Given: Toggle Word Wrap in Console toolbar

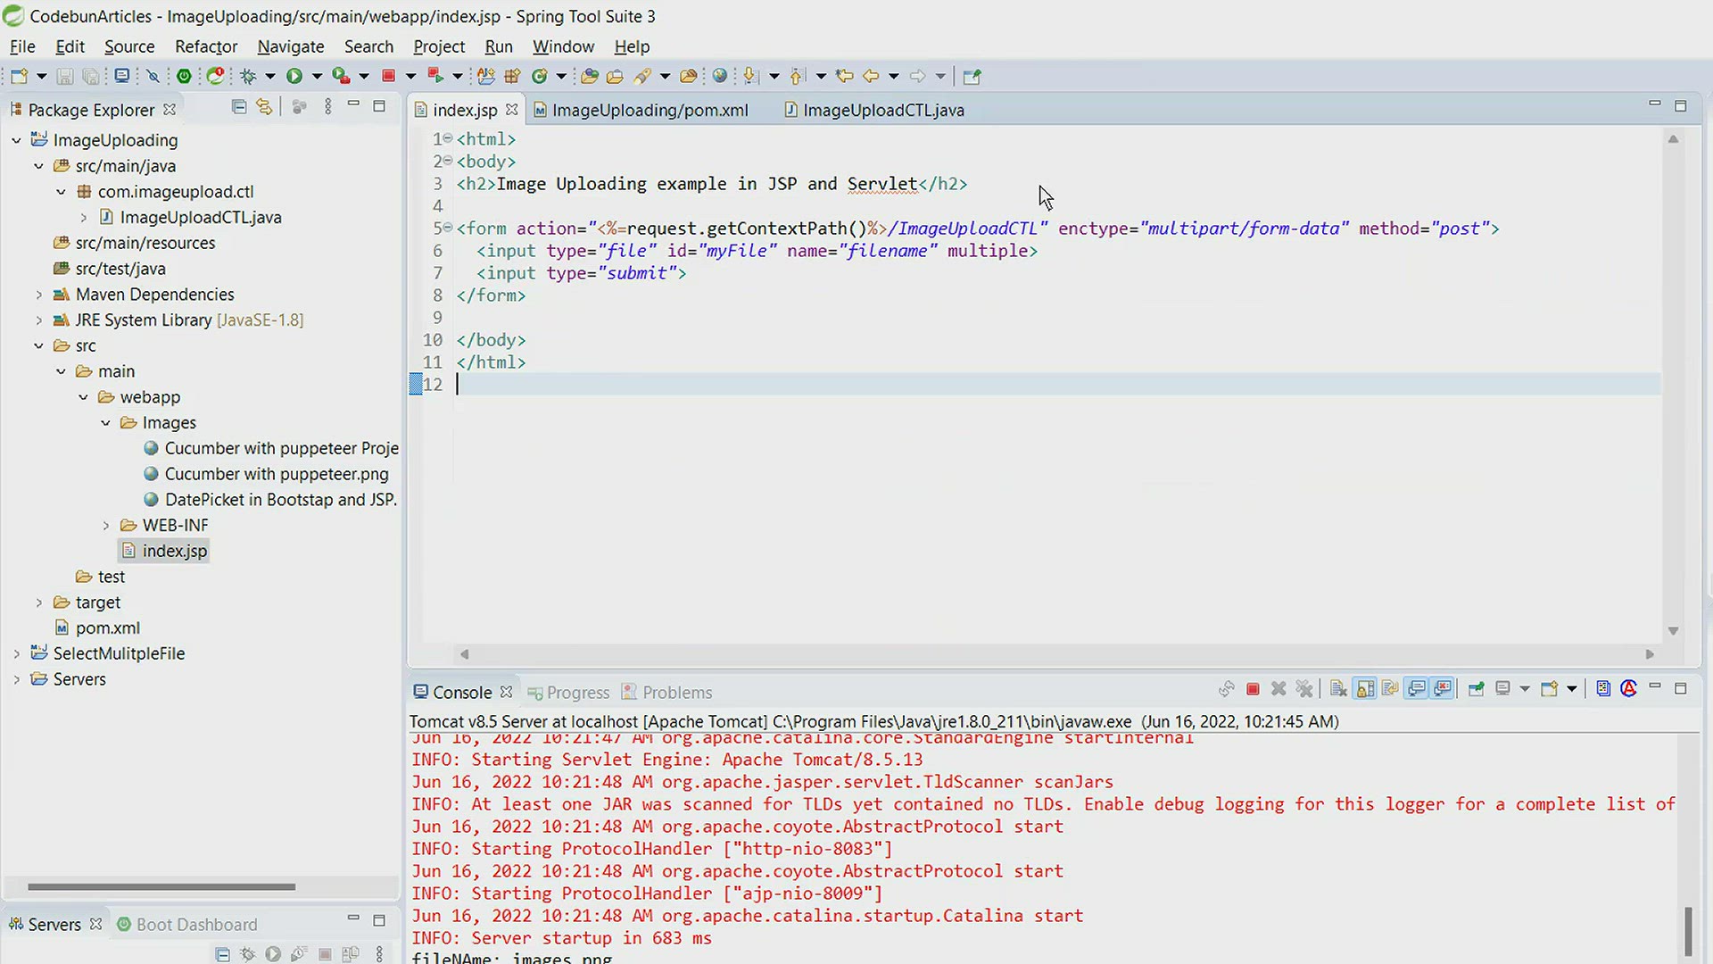Looking at the screenshot, I should tap(1390, 689).
